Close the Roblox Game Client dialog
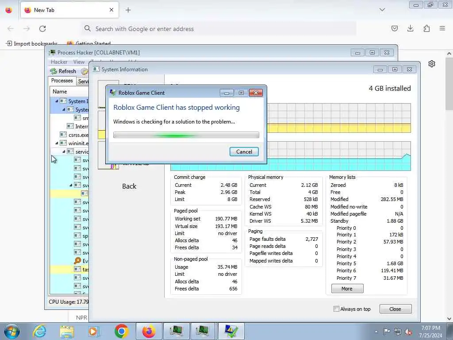This screenshot has width=453, height=340. tap(256, 93)
